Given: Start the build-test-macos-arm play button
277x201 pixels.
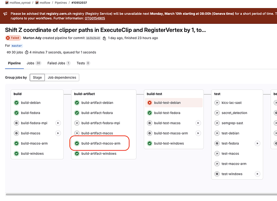Looking at the screenshot, I should (198, 133).
